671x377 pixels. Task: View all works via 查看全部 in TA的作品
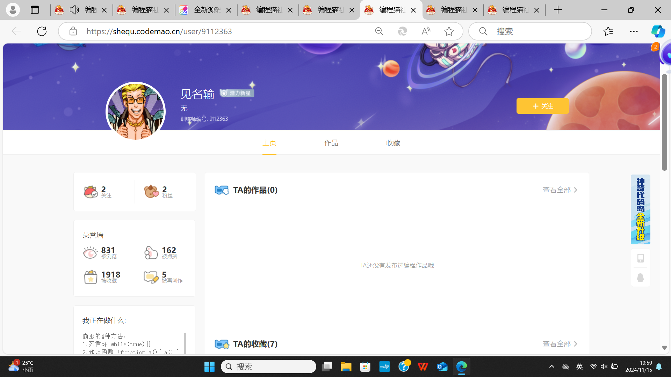(560, 190)
